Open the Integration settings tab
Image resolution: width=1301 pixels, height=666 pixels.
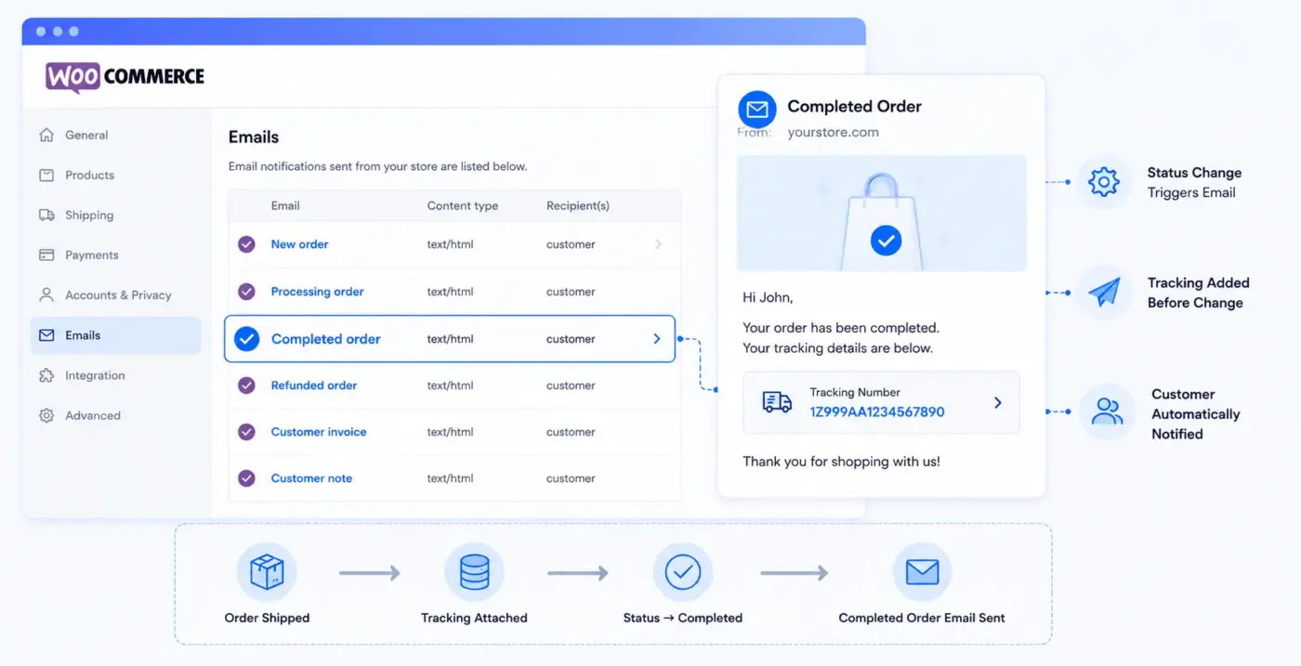(116, 375)
